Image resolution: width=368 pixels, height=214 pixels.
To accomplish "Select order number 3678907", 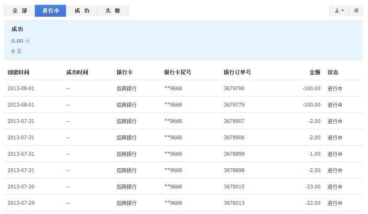I will click(x=234, y=121).
